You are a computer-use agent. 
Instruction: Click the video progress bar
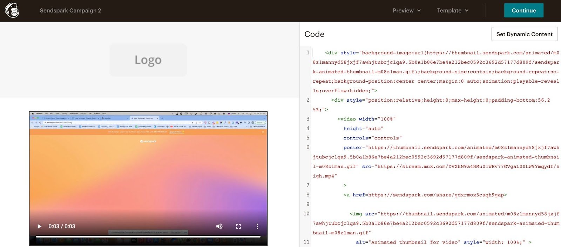(148, 237)
